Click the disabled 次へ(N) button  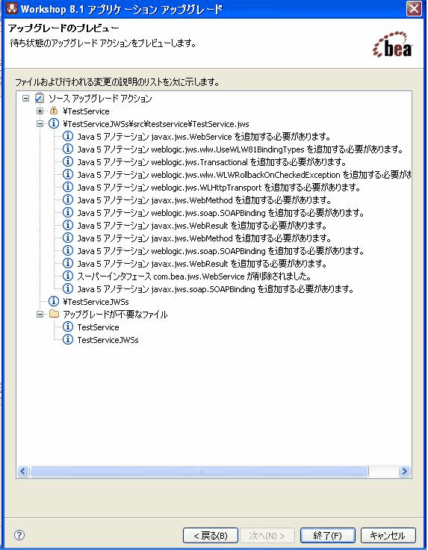click(x=267, y=535)
